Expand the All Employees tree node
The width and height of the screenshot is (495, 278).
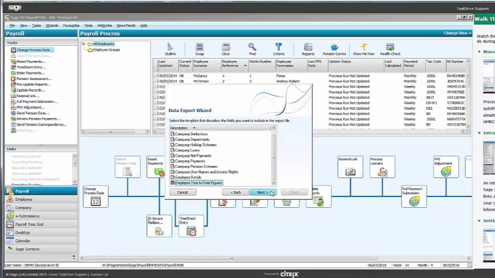click(x=83, y=44)
